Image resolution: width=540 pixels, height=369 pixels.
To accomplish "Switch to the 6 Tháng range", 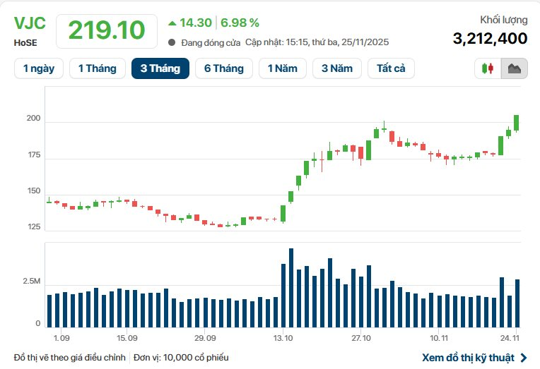I will (x=223, y=68).
